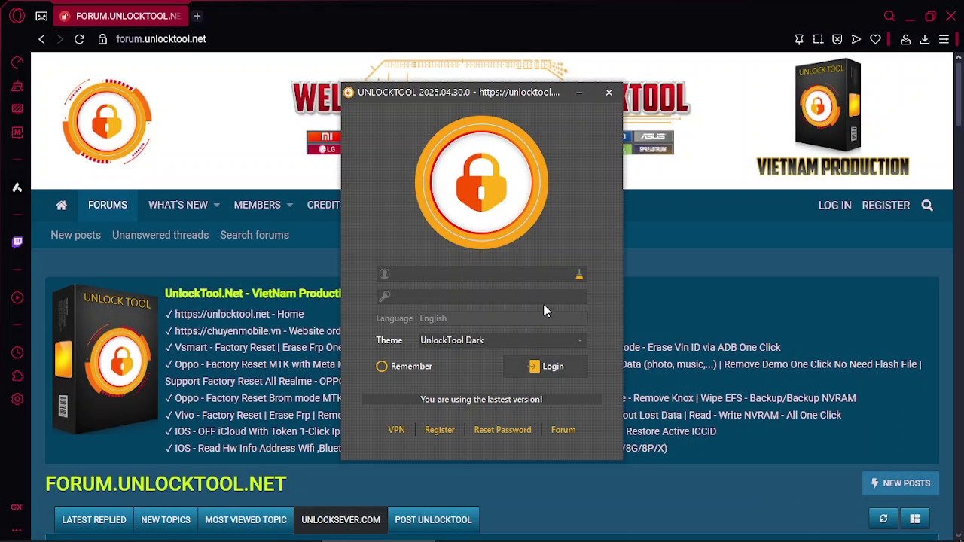Open the M chip sidebar icon
This screenshot has width=964, height=542.
pos(17,132)
